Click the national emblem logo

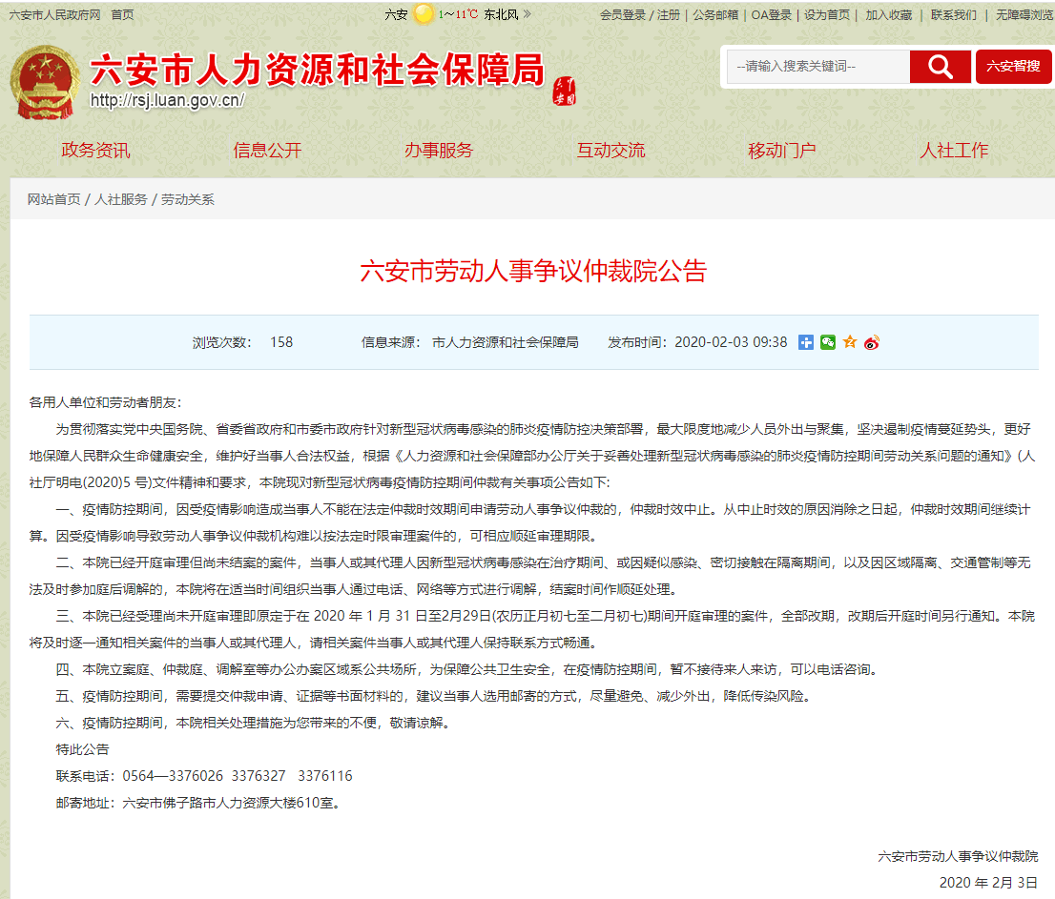tap(46, 83)
